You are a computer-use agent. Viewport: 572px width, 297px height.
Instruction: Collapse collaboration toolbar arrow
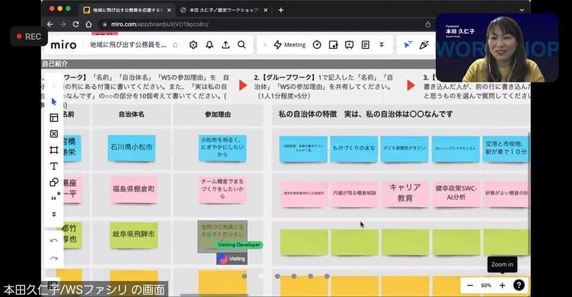265,45
